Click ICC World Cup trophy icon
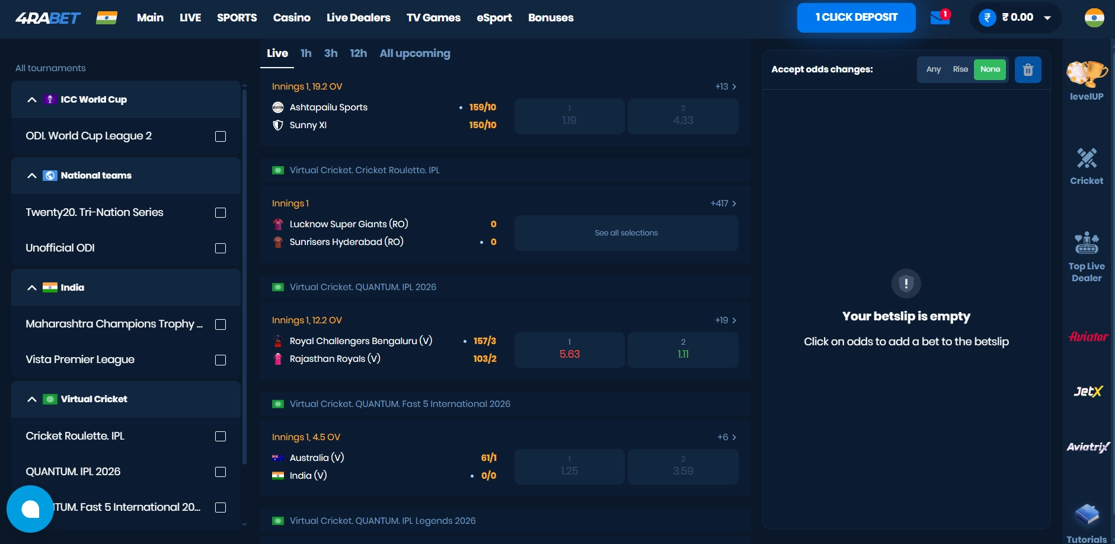Screen dimensions: 1115x544 [x=50, y=100]
